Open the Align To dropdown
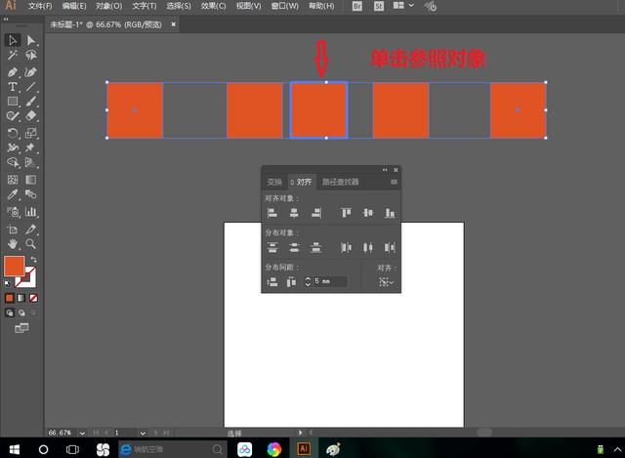625x458 pixels. pos(386,282)
